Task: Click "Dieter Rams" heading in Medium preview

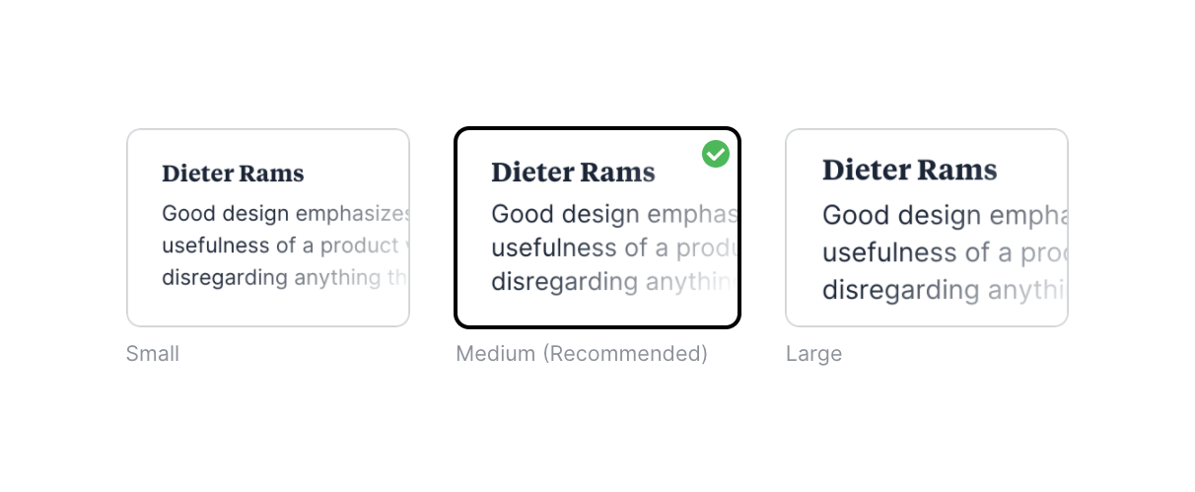Action: click(x=573, y=173)
